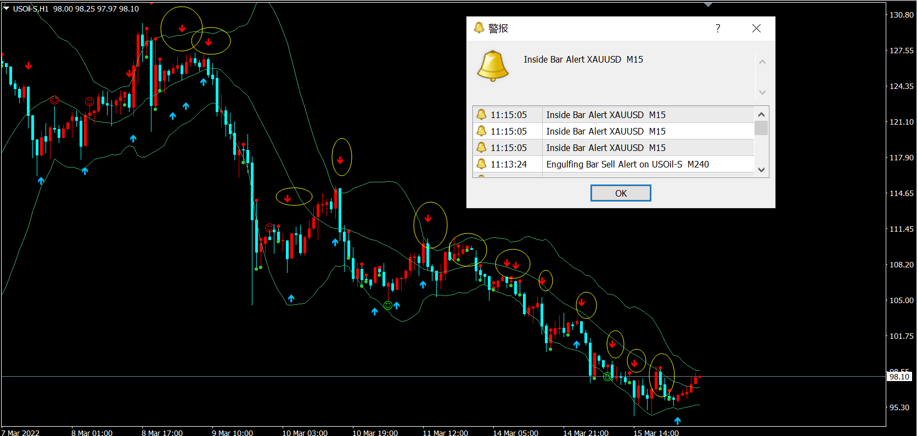
Task: Click the chart shift triangle on the top edge
Action: (x=708, y=4)
